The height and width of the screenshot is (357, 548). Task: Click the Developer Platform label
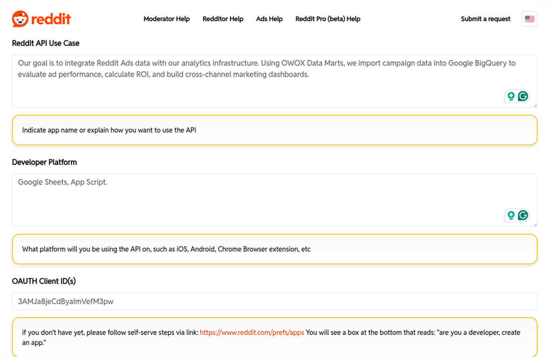[x=44, y=162]
